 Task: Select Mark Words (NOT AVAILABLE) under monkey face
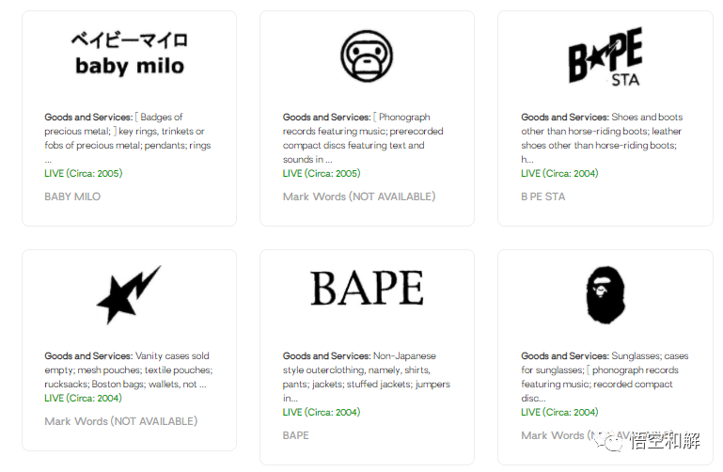pyautogui.click(x=358, y=197)
